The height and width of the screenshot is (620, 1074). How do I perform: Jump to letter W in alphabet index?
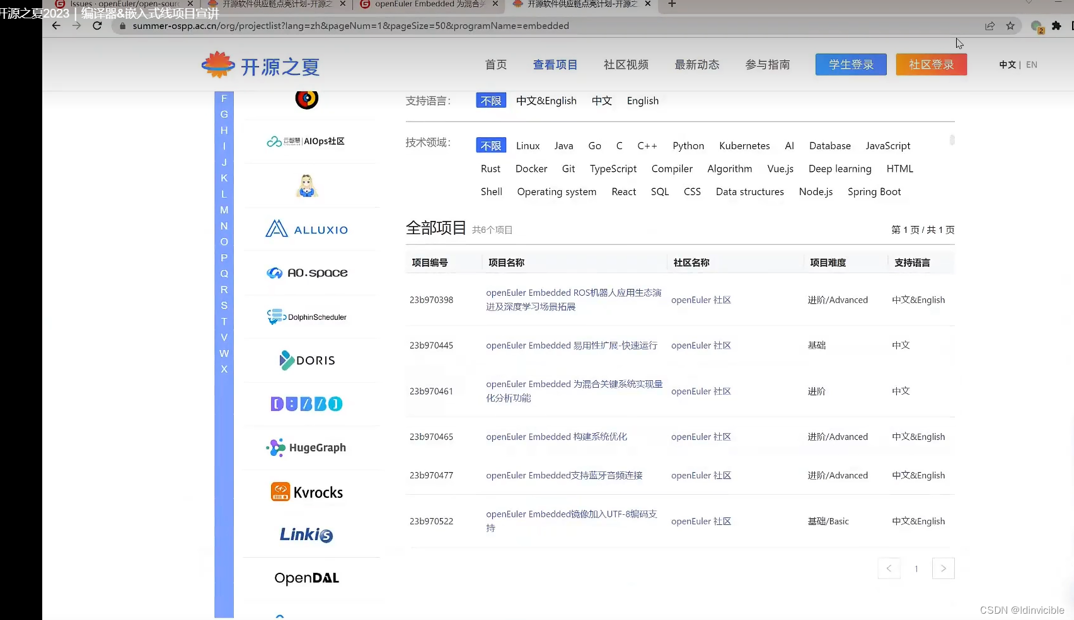coord(224,353)
